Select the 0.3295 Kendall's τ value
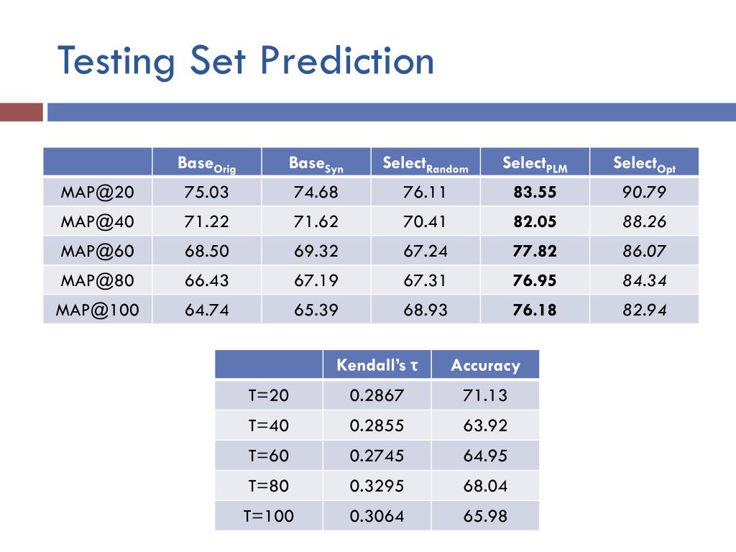 click(x=377, y=485)
